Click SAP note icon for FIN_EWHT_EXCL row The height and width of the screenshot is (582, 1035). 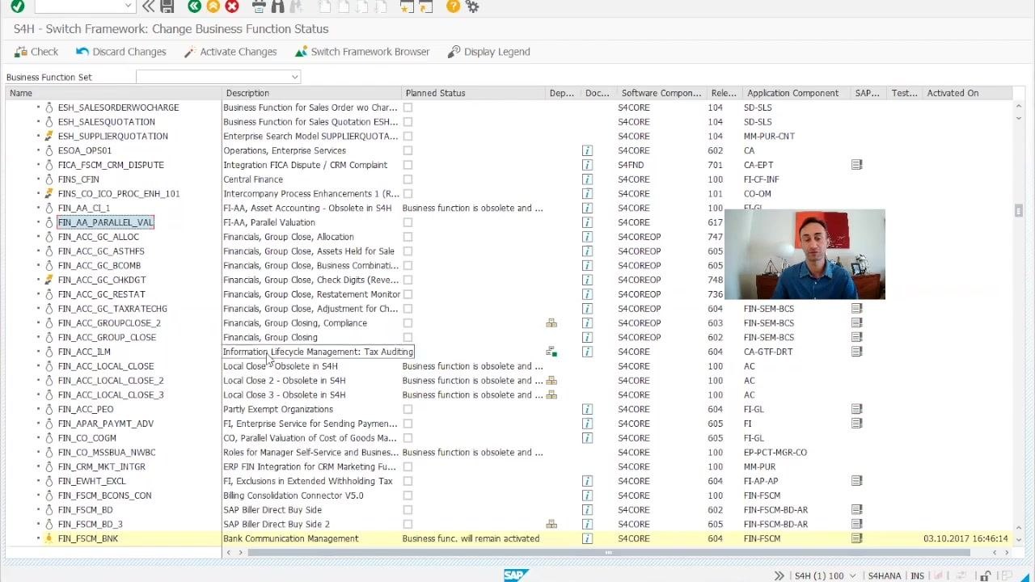(x=856, y=481)
